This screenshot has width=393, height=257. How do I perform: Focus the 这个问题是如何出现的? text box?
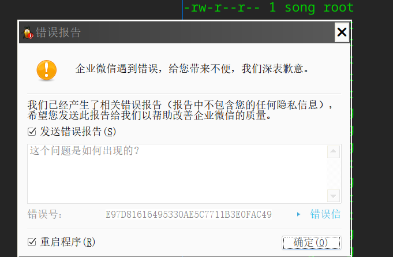click(x=177, y=174)
